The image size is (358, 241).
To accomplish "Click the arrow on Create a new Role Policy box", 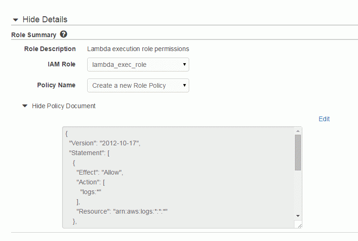I will pos(185,85).
